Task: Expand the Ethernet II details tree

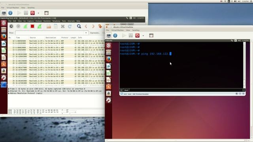Action: click(x=9, y=91)
